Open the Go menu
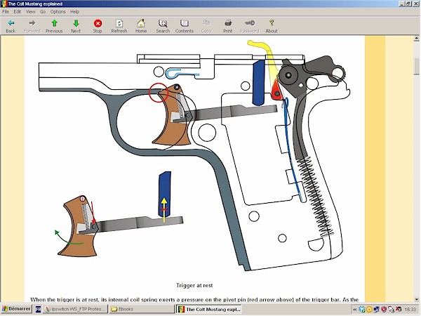Viewport: 421px width, 316px height. click(43, 11)
